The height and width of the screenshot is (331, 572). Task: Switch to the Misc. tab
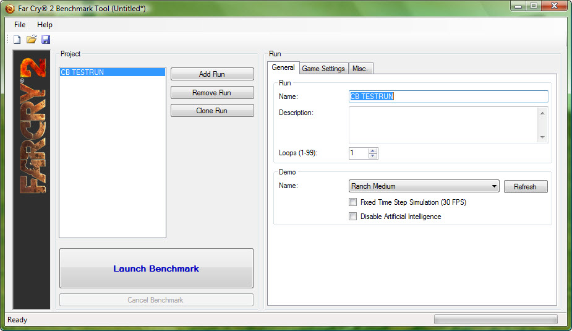pyautogui.click(x=360, y=69)
